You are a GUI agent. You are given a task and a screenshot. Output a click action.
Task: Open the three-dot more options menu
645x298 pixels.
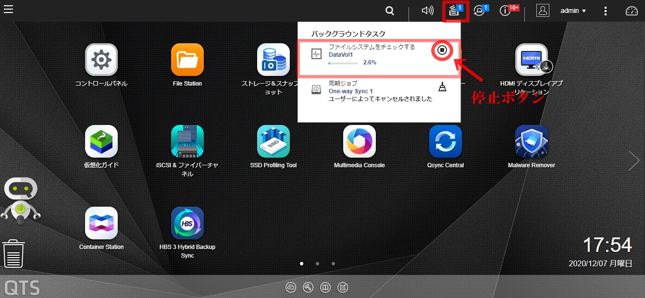pyautogui.click(x=606, y=11)
